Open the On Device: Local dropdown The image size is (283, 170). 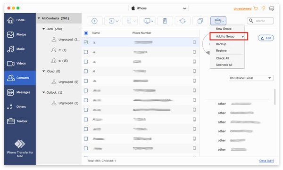pos(251,78)
